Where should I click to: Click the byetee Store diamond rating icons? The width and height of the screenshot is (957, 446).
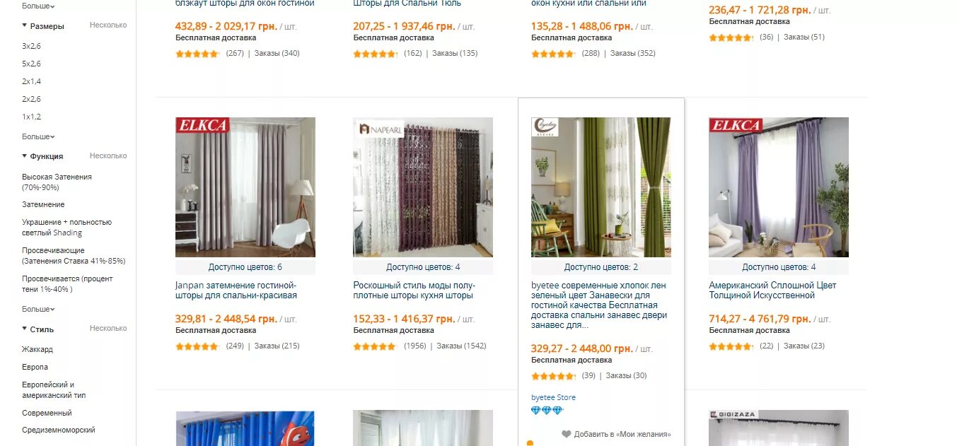pyautogui.click(x=547, y=411)
